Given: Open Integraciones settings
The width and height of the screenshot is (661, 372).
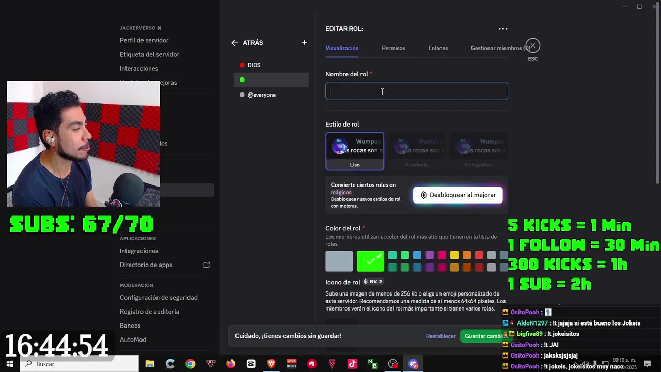Looking at the screenshot, I should (x=139, y=251).
